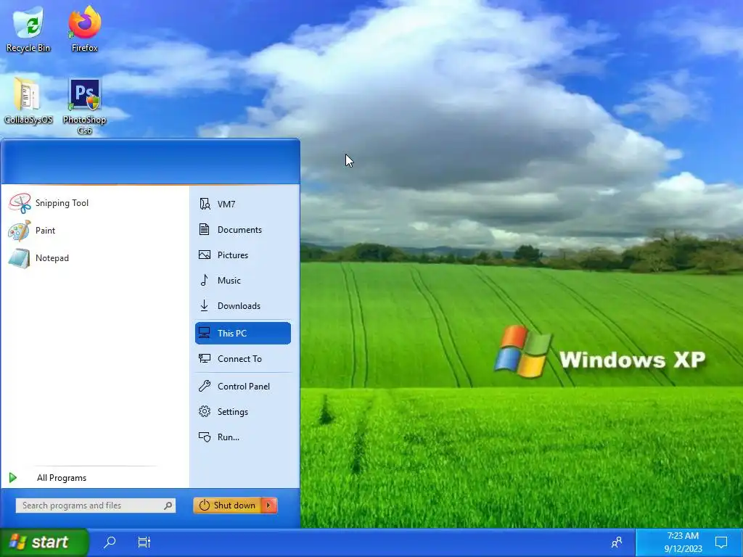This screenshot has width=743, height=557.
Task: Open the Connect To entry
Action: click(242, 359)
